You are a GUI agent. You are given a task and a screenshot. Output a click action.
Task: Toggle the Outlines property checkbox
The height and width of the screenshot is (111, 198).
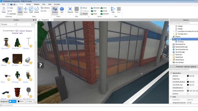(x=188, y=94)
